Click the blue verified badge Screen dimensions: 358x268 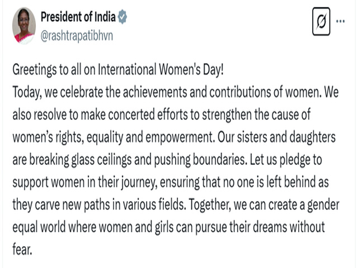pos(123,17)
